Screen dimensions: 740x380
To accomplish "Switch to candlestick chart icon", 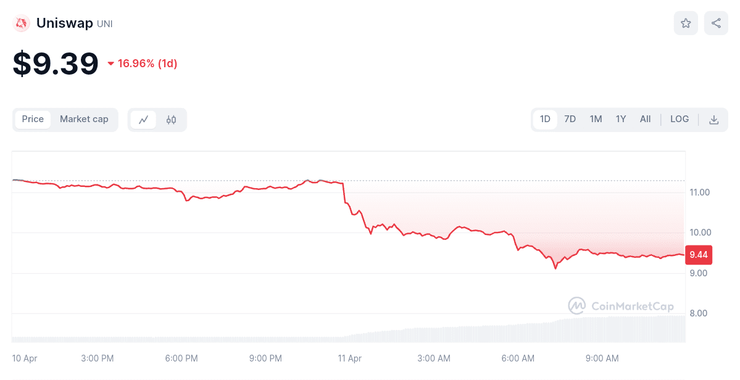I will pyautogui.click(x=171, y=120).
